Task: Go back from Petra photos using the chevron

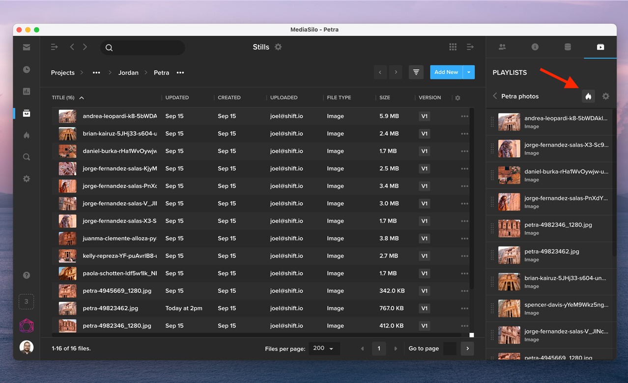Action: (494, 96)
